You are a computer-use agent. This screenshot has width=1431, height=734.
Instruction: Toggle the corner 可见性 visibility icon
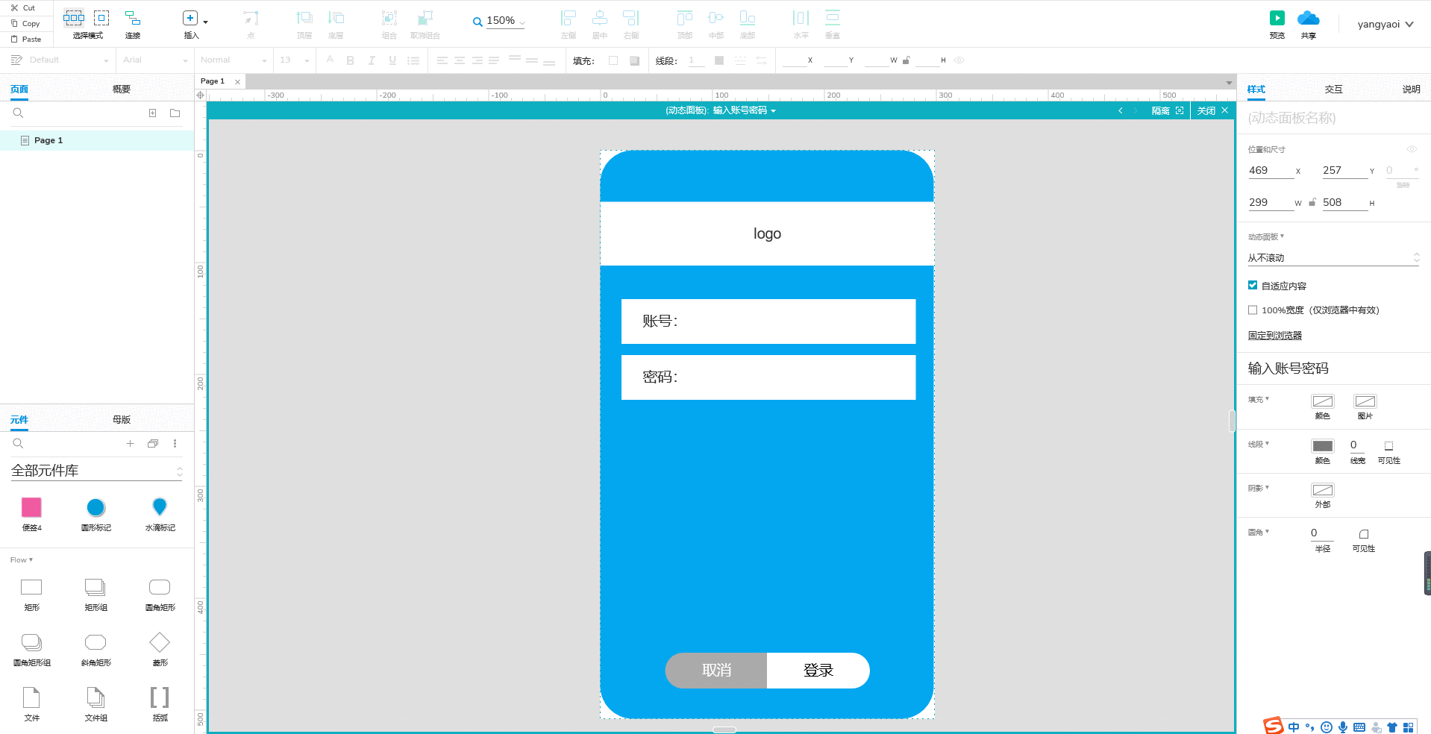coord(1364,533)
